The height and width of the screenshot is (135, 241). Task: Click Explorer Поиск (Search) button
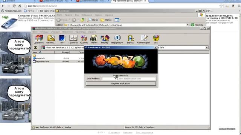coord(93,20)
